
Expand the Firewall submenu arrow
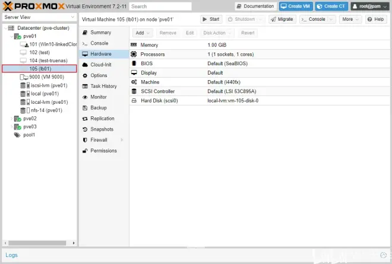click(122, 140)
